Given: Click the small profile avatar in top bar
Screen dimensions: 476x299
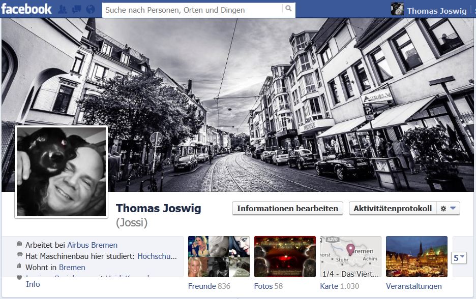Looking at the screenshot, I should pyautogui.click(x=397, y=9).
